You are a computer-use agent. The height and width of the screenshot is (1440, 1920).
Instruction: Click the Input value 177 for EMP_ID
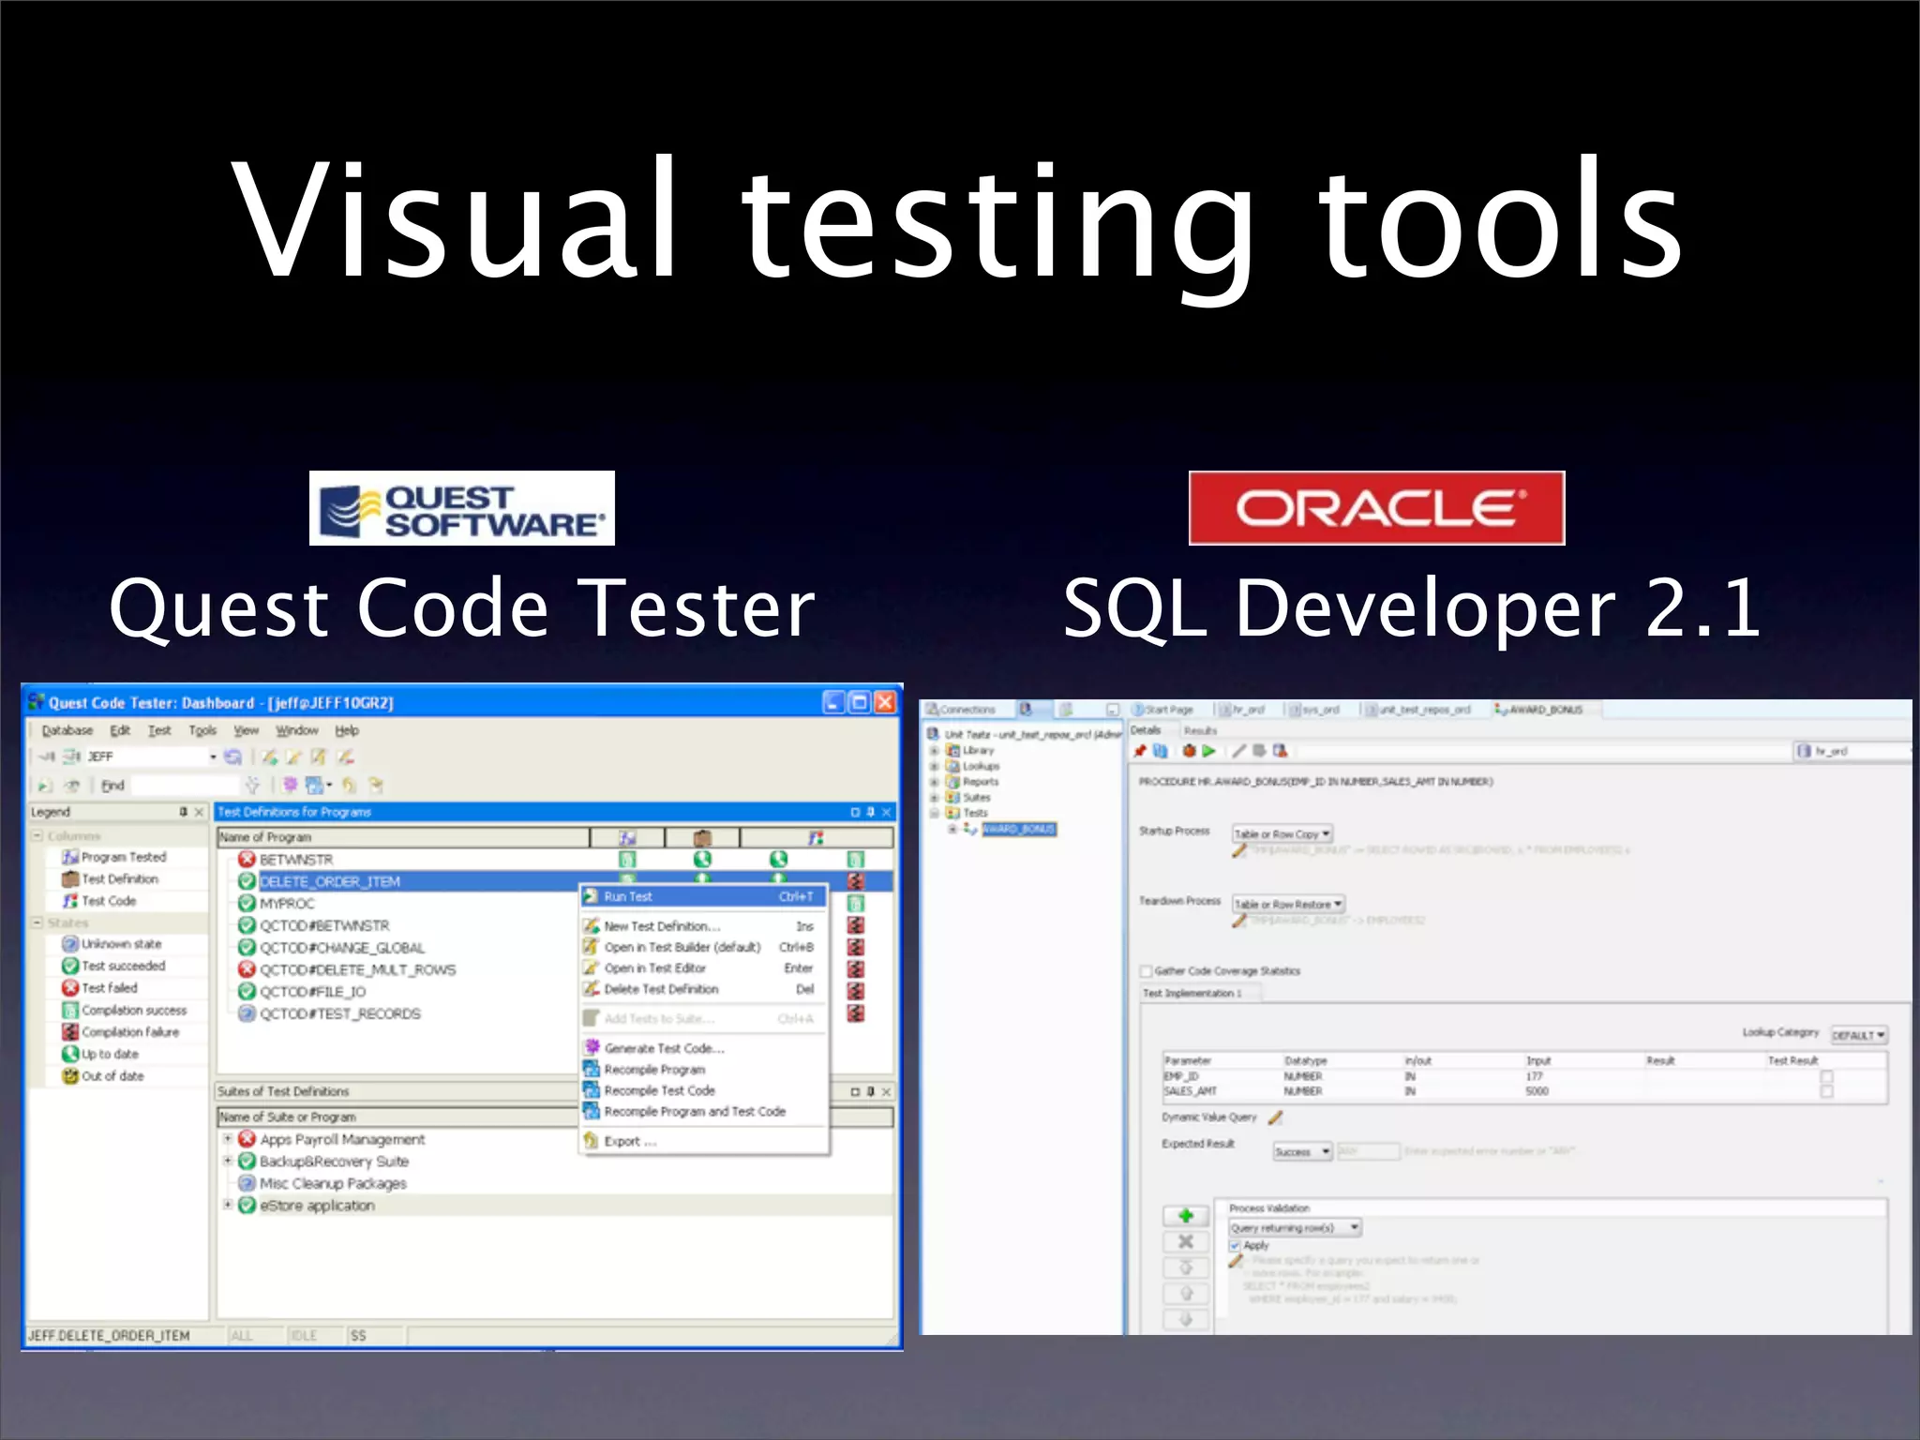(1535, 1077)
